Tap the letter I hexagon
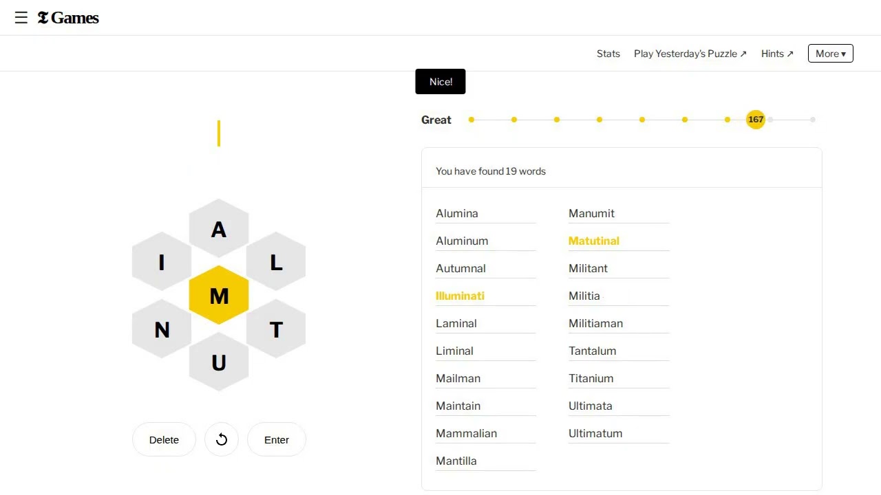 pyautogui.click(x=162, y=262)
